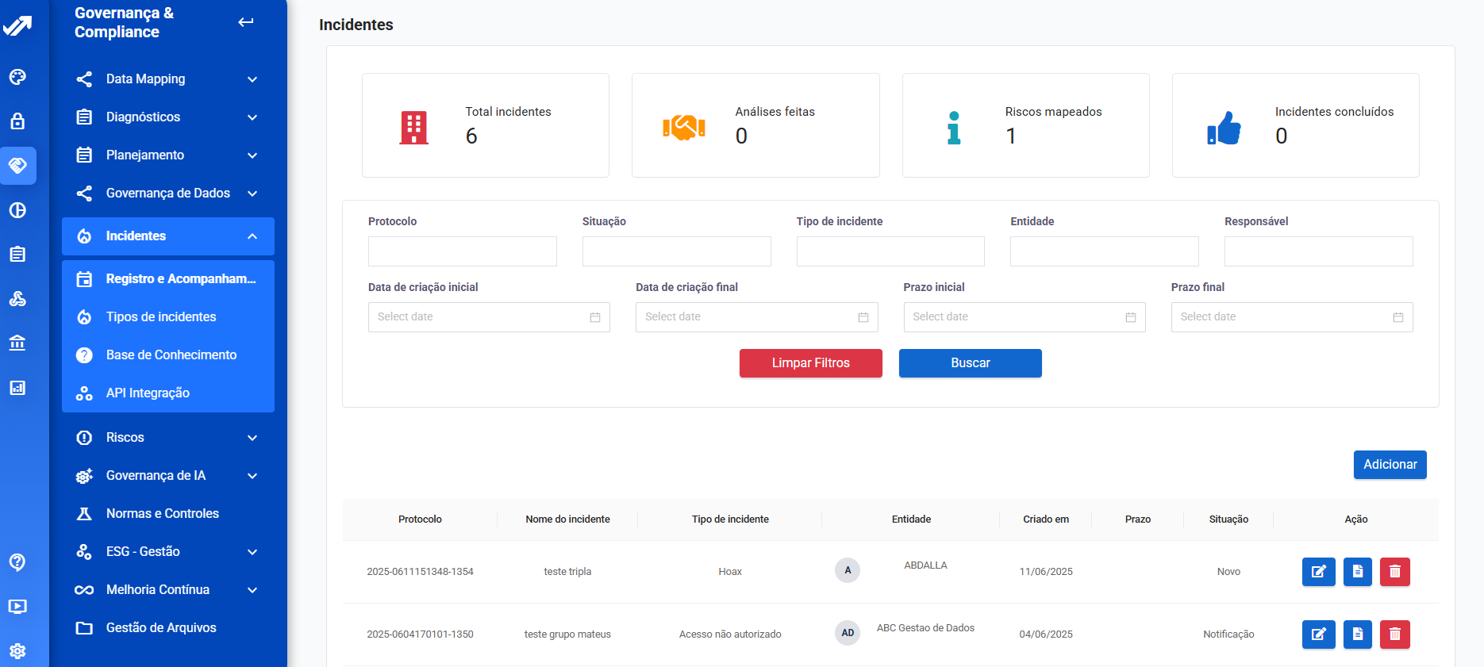
Task: Click the collapse sidebar arrow icon
Action: tap(246, 22)
